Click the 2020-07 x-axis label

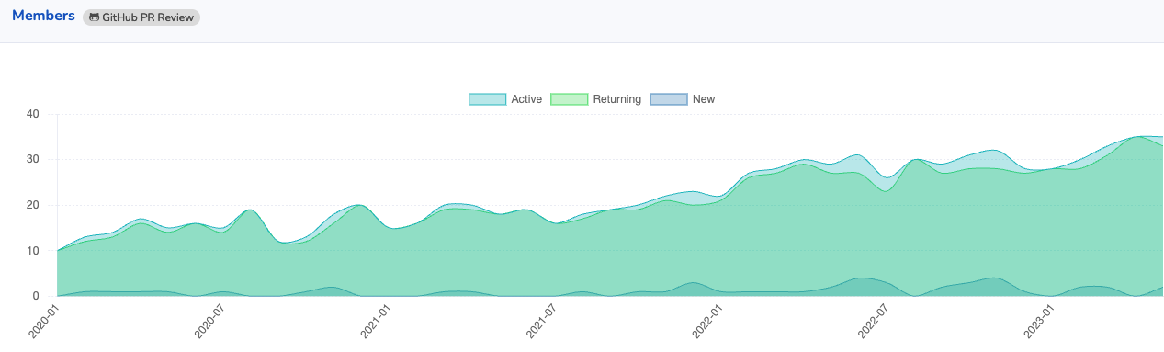pyautogui.click(x=209, y=322)
